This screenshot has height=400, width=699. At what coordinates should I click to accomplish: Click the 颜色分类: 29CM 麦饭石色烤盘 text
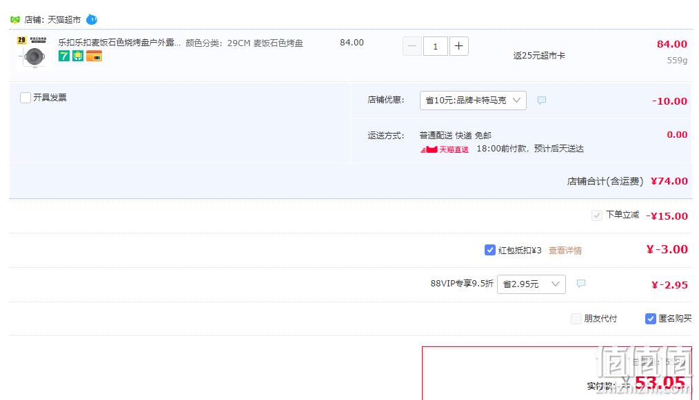[x=244, y=43]
